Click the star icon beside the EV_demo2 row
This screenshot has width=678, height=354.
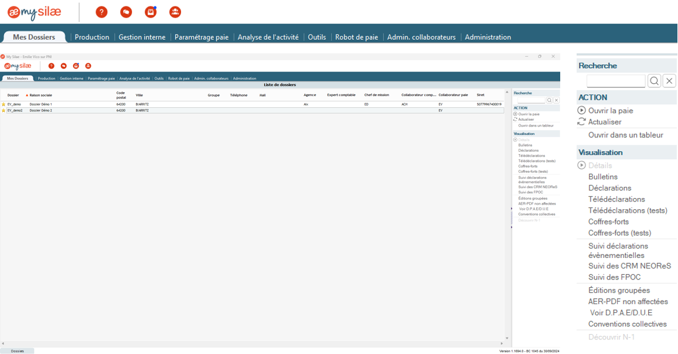coord(4,110)
